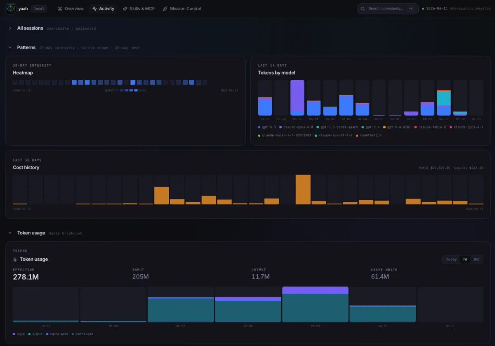
Task: Select the 30d range toggle
Action: [476, 259]
